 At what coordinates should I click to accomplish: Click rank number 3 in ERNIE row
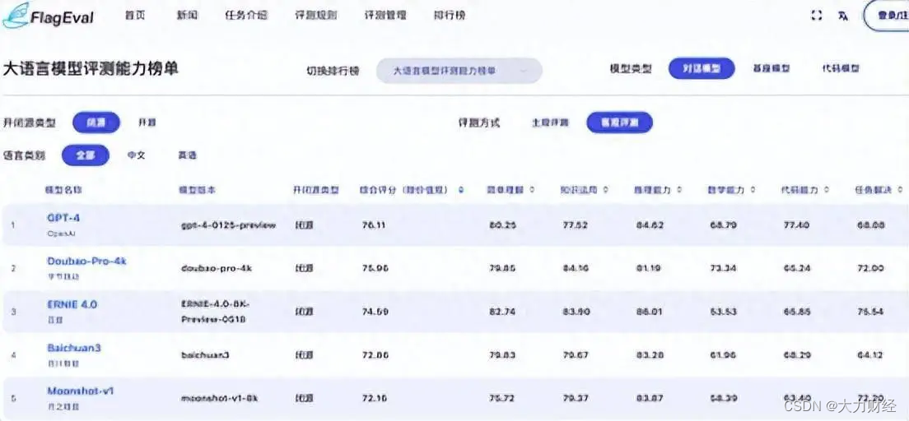(13, 312)
